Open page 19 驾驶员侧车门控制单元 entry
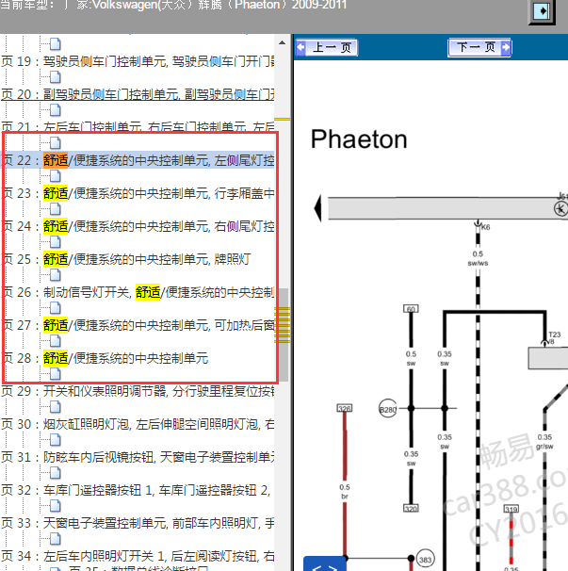568x571 pixels. pyautogui.click(x=138, y=61)
